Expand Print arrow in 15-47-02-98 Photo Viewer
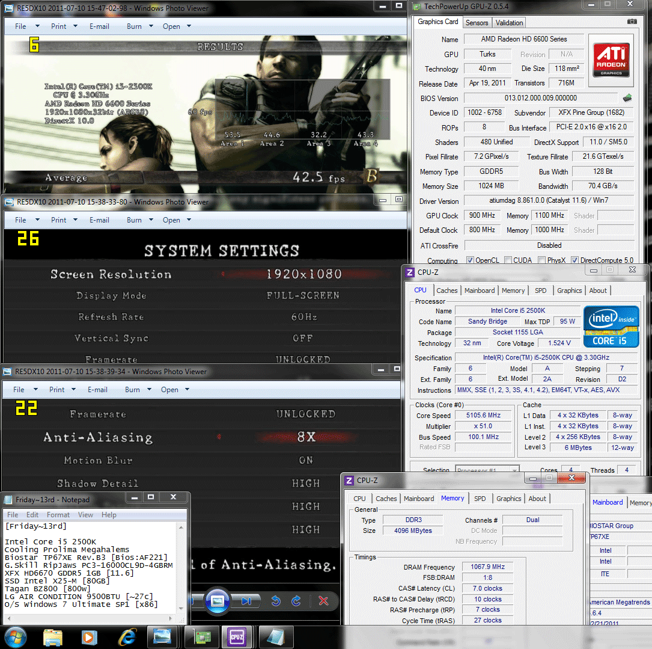 [x=75, y=26]
